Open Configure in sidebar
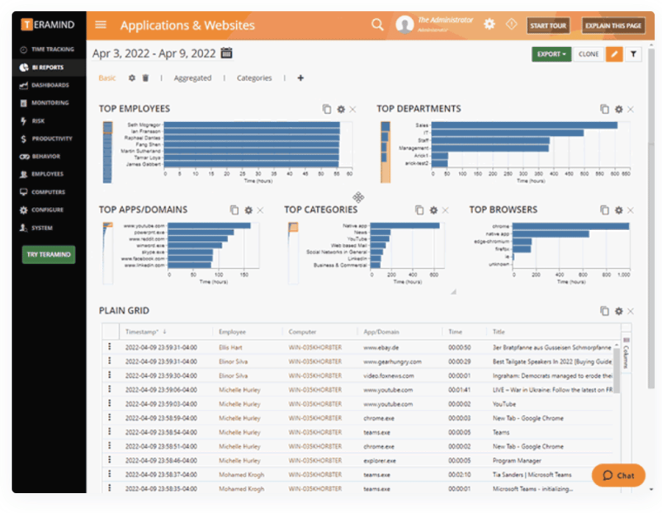This screenshot has width=662, height=513. [x=49, y=210]
